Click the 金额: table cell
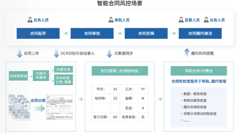 pos(129,98)
